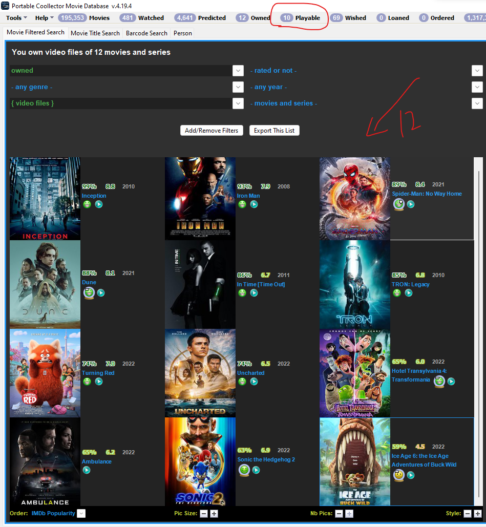This screenshot has width=486, height=527.
Task: Play the Ambulance video file
Action: (87, 470)
